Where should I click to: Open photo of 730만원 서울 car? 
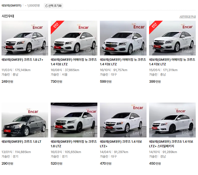[x=74, y=38]
